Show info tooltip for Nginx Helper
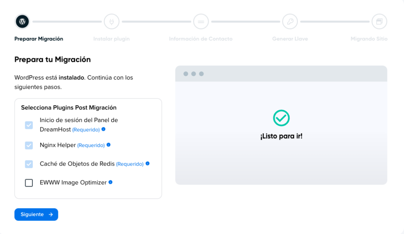The width and height of the screenshot is (404, 234). [x=108, y=145]
